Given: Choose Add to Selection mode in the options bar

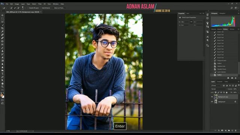Looking at the screenshot, I should click(15, 8).
